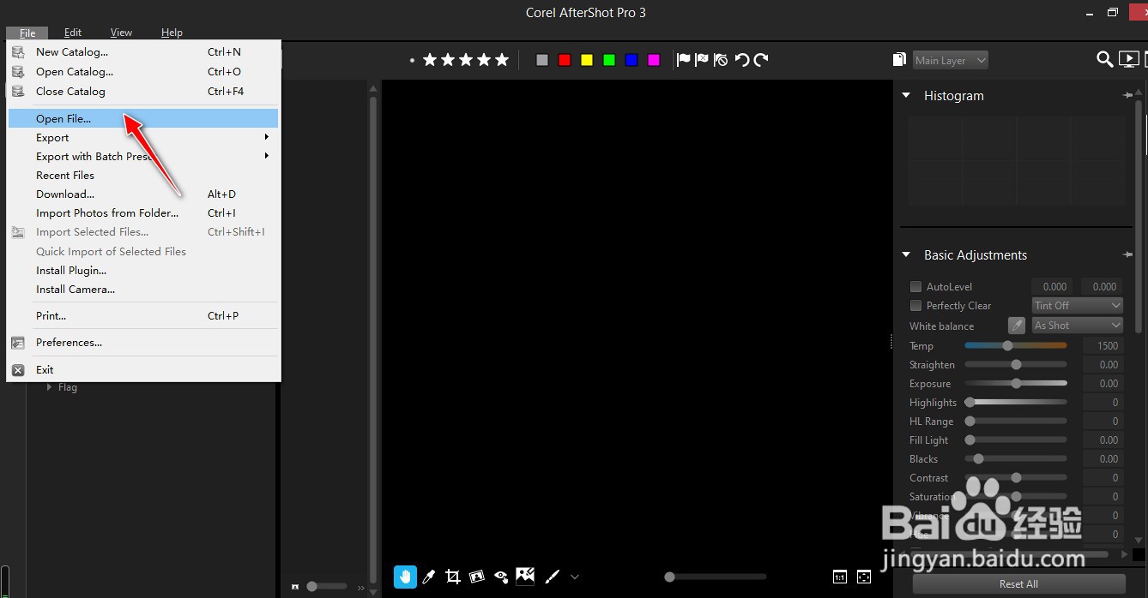Enable the AutoLevel checkbox
This screenshot has height=598, width=1148.
pyautogui.click(x=915, y=287)
